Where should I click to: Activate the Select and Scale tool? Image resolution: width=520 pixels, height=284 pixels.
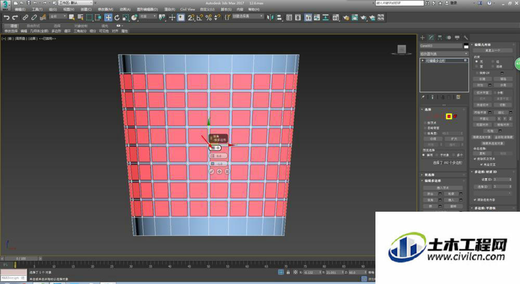click(x=125, y=18)
